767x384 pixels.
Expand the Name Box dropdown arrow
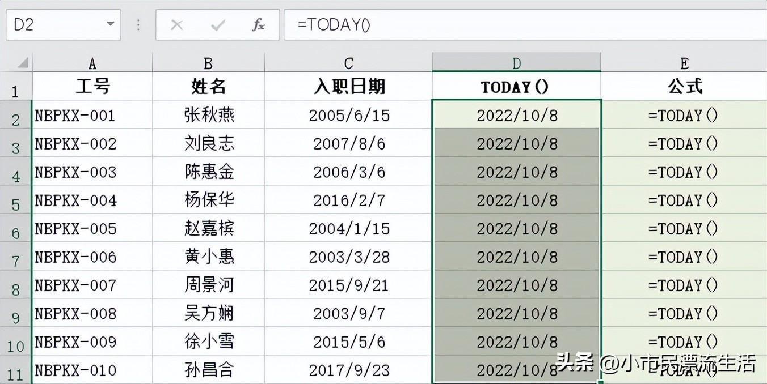point(110,25)
